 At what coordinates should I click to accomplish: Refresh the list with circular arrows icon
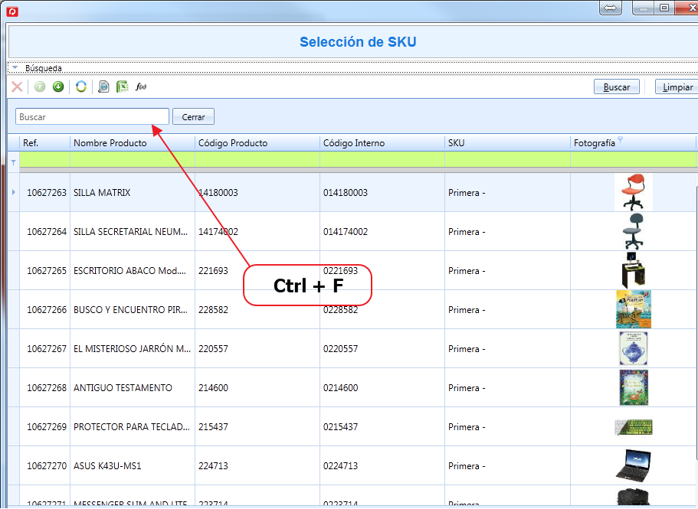click(81, 86)
